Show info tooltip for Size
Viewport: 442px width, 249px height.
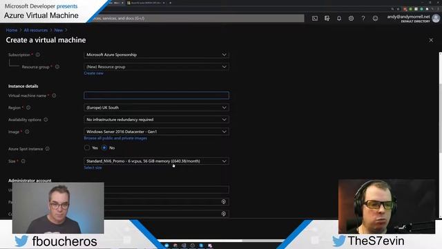point(23,161)
